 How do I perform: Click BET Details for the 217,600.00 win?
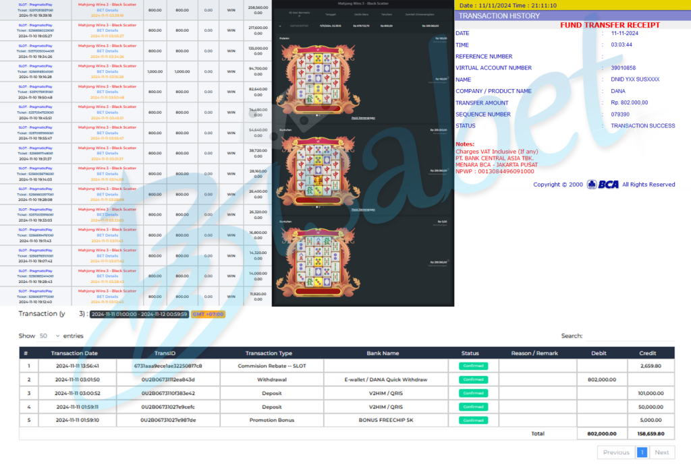click(107, 31)
